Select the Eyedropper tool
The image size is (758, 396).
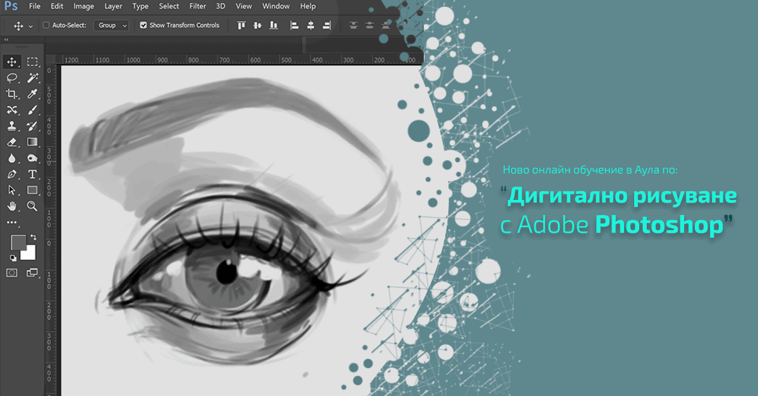[x=32, y=94]
